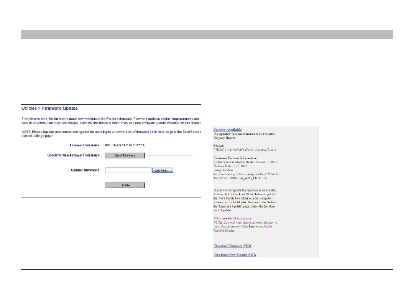Image resolution: width=414 pixels, height=290 pixels.
Task: Select the 'Update Firmware >' label
Action: click(x=85, y=170)
